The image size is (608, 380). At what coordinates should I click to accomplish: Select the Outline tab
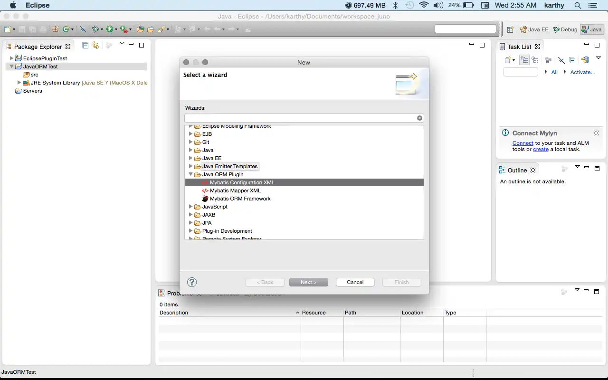(x=517, y=170)
